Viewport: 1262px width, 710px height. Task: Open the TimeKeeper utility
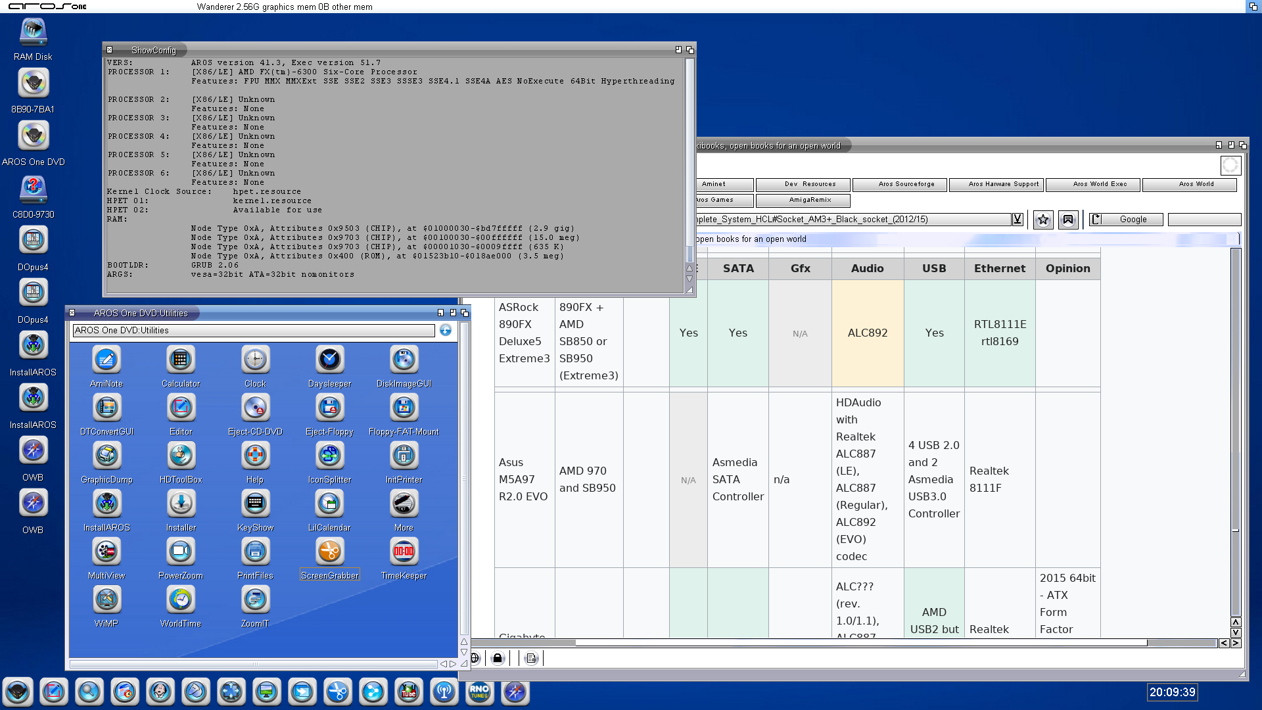pos(404,552)
